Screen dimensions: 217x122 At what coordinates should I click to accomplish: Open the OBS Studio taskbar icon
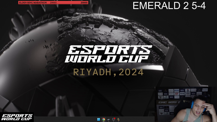[x=114, y=119]
